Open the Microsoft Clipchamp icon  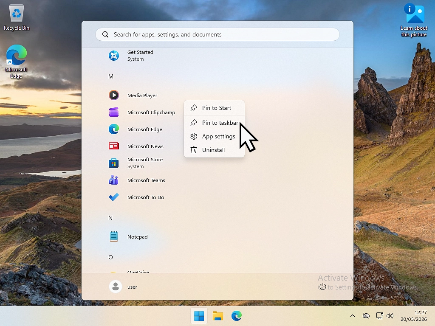click(114, 112)
